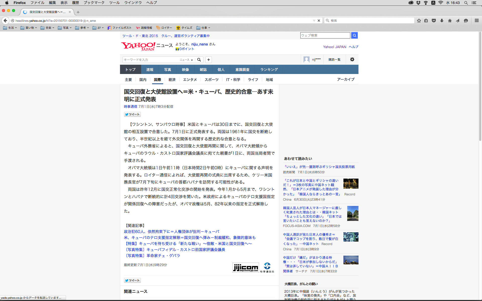
Task: Open the Firefox downloads arrow icon
Action: [x=442, y=21]
